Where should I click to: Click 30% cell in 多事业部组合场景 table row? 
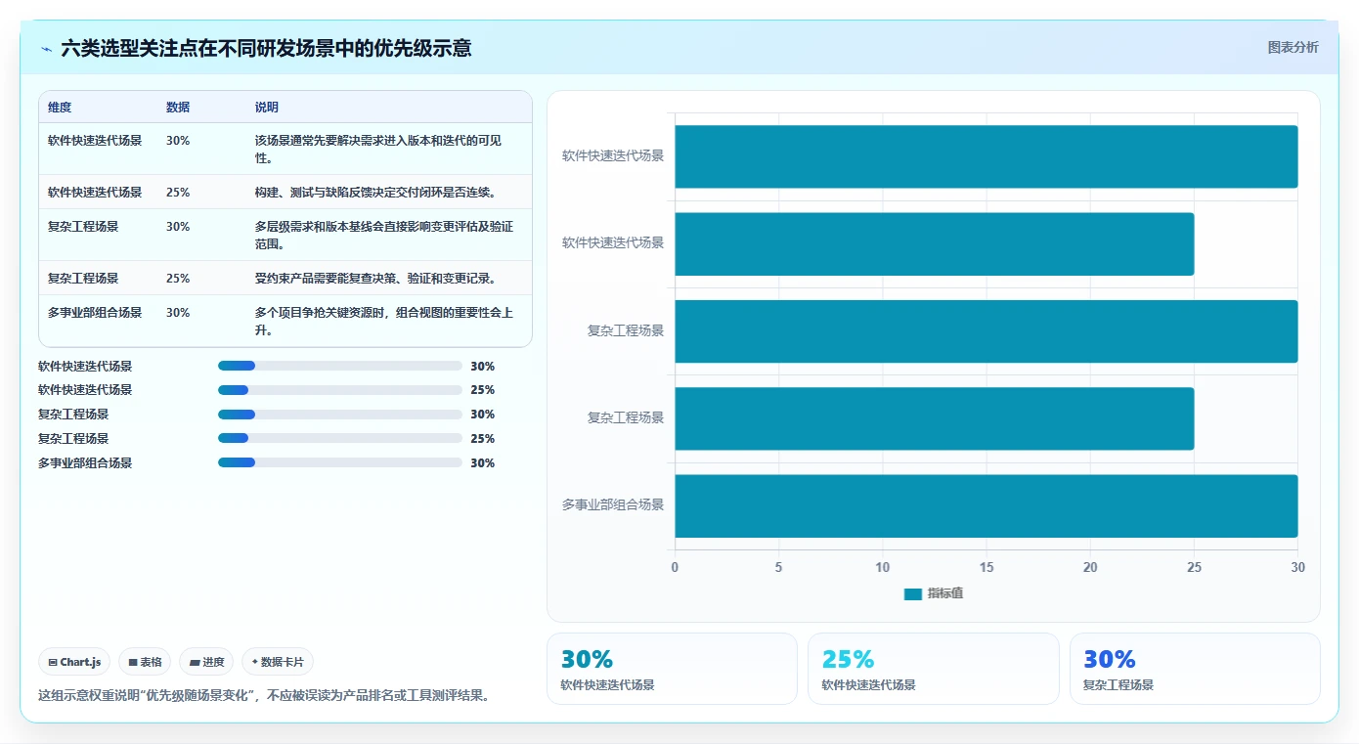tap(178, 313)
